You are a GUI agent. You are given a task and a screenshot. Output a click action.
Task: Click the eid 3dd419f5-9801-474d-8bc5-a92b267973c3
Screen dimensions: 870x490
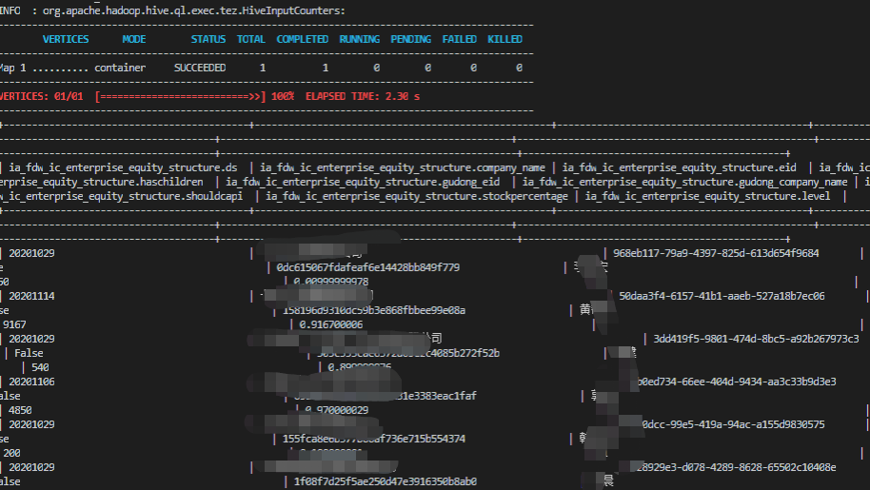pos(756,339)
